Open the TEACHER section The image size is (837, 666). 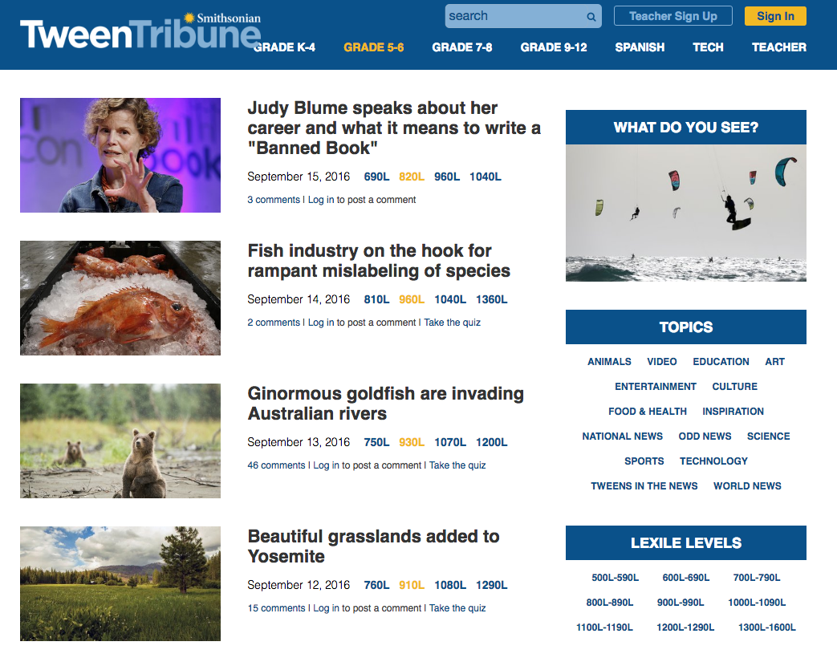(x=778, y=47)
